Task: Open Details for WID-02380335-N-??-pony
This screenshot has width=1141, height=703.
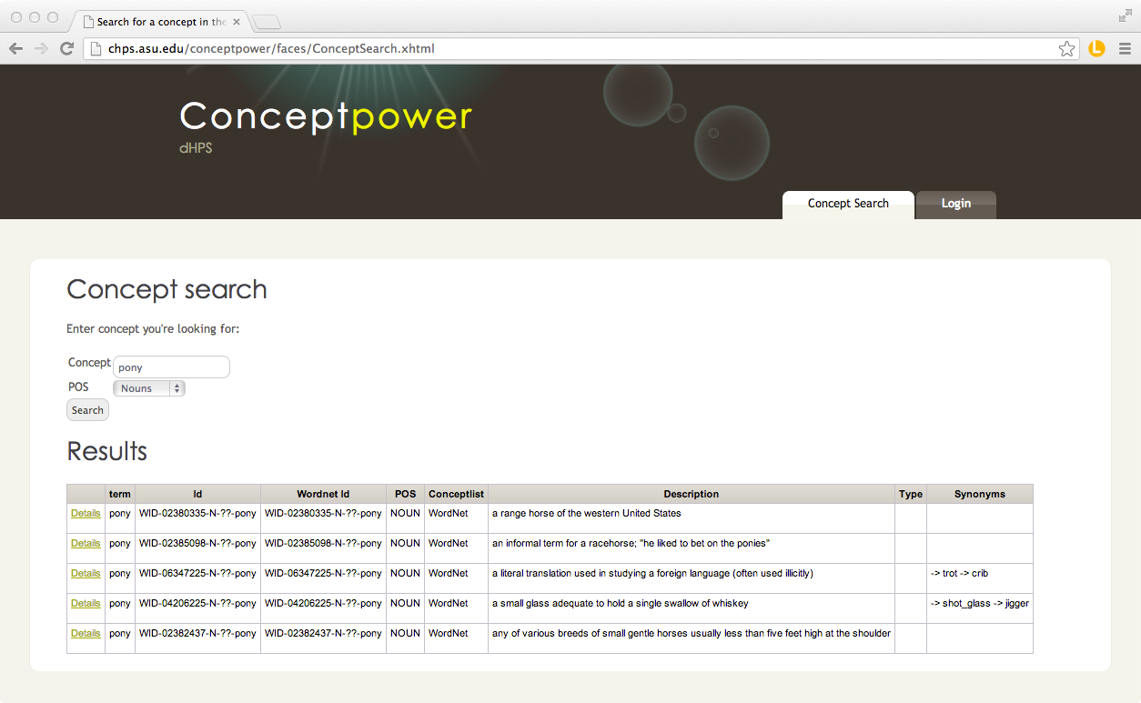Action: (x=85, y=513)
